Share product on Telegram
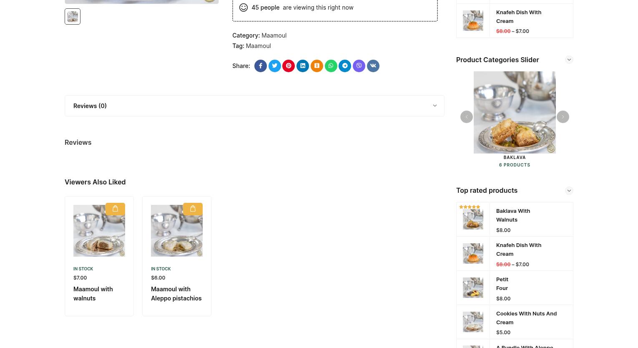Viewport: 638px width, 348px height. click(345, 66)
